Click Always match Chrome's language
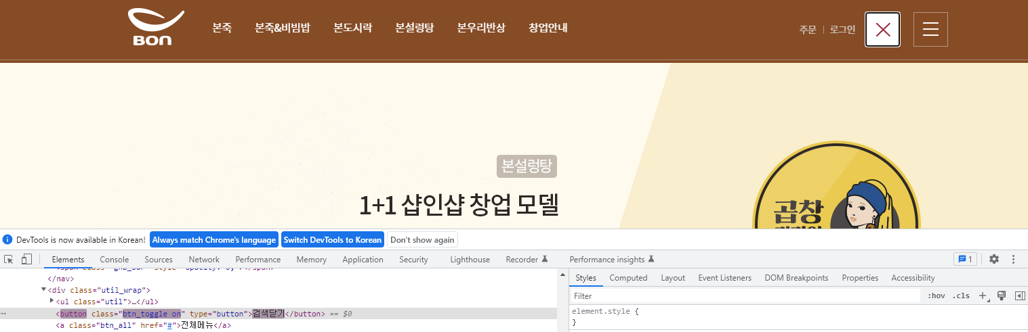 pos(214,240)
